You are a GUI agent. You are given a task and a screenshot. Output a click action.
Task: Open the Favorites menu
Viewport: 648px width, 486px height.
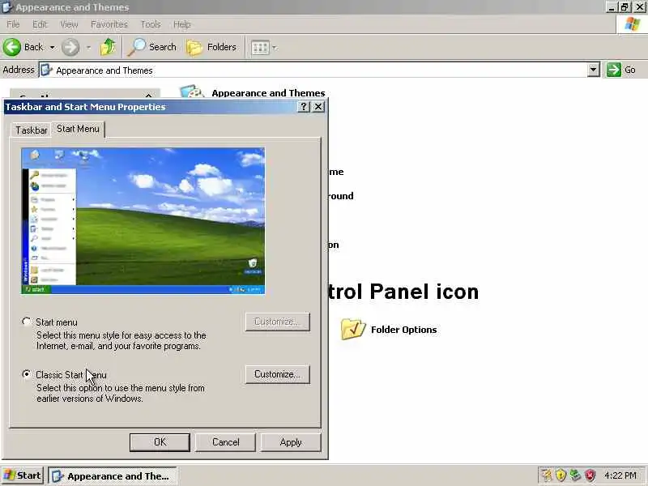(109, 24)
